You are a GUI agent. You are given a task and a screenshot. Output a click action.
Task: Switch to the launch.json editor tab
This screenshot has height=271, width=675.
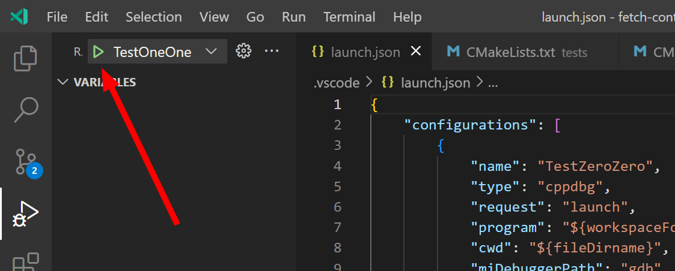click(364, 52)
